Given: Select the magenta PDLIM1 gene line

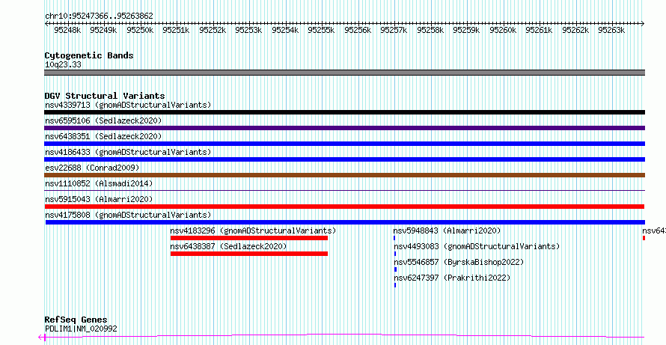Looking at the screenshot, I should 344,336.
